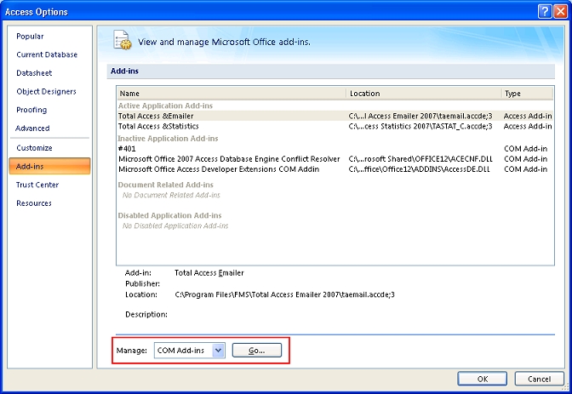Screen dimensions: 572x394
Task: Click the Location column header
Action: point(424,94)
